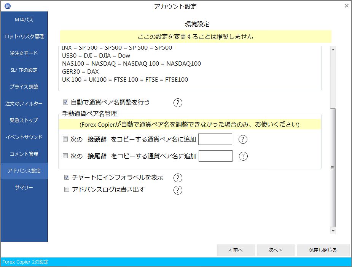Open help for the 接頭辞 prefix option
This screenshot has height=267, width=352.
(x=243, y=139)
